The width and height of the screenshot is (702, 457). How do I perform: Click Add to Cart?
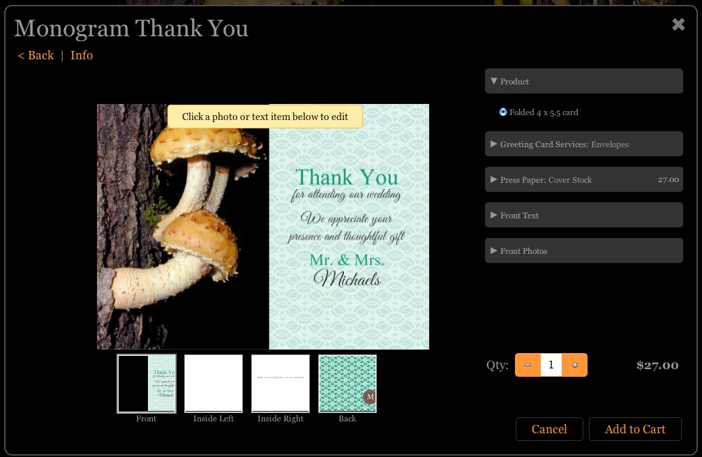tap(635, 429)
